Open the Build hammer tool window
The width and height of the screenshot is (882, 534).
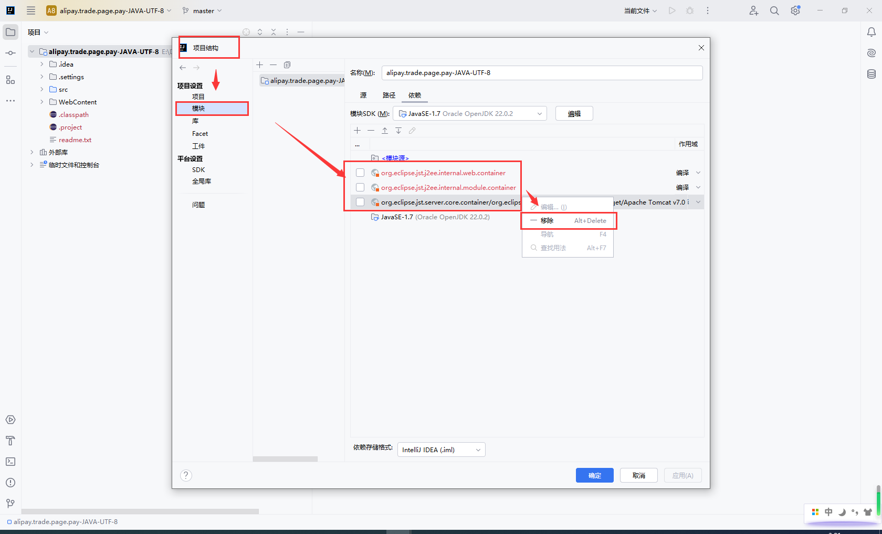tap(10, 441)
